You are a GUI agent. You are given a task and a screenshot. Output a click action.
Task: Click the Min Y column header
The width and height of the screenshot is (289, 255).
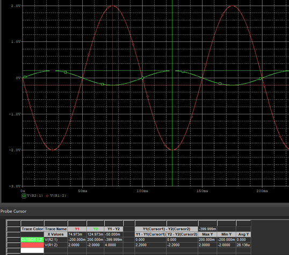tap(226, 235)
